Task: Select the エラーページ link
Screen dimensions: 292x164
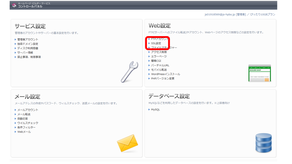Action: tap(159, 56)
